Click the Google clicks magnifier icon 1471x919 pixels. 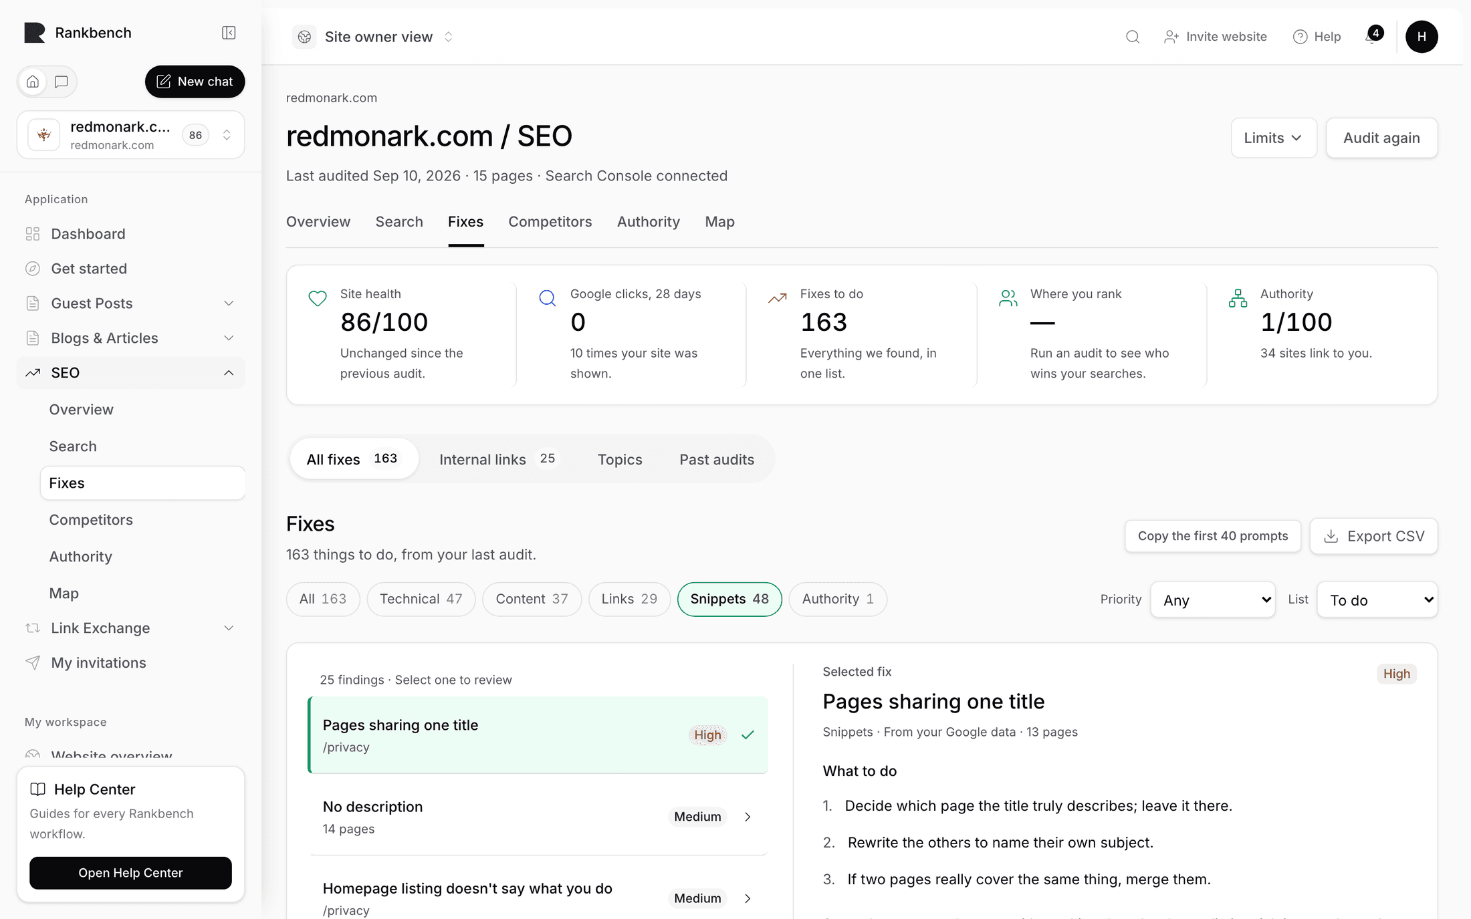tap(548, 298)
